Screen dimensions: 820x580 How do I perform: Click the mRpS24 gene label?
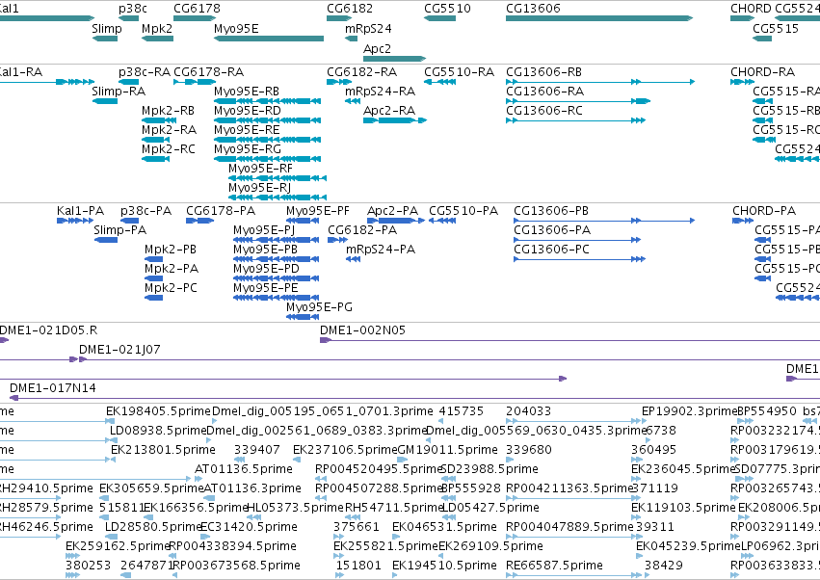click(x=368, y=28)
